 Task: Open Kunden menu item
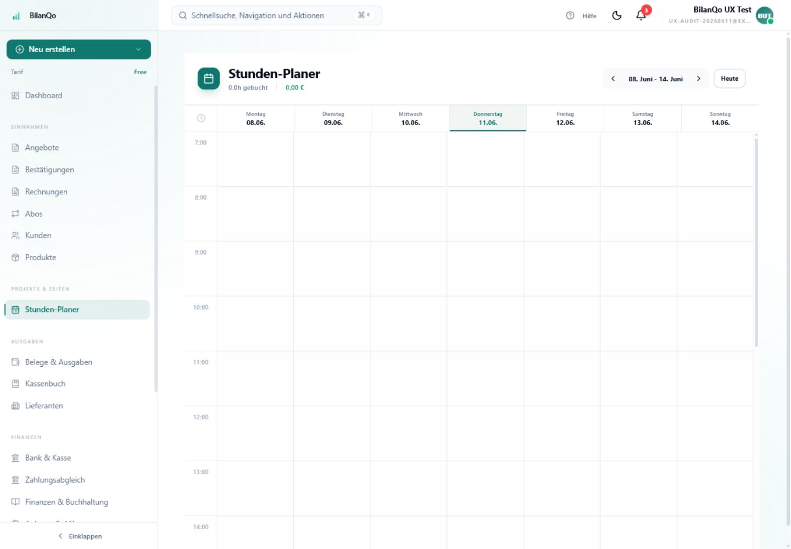pyautogui.click(x=78, y=236)
